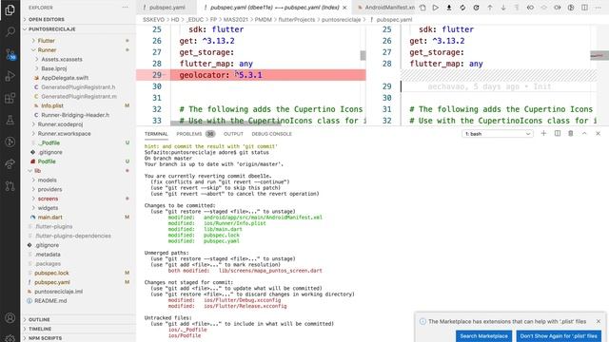The height and width of the screenshot is (342, 609).
Task: Go to previous change arrow up
Action: pyautogui.click(x=490, y=8)
